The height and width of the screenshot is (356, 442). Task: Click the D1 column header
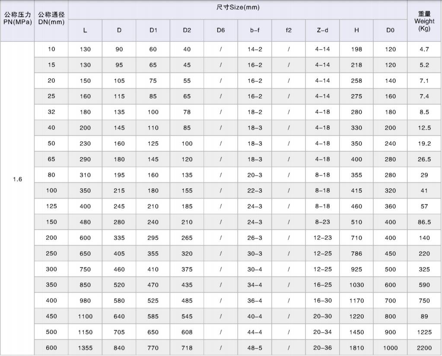153,30
